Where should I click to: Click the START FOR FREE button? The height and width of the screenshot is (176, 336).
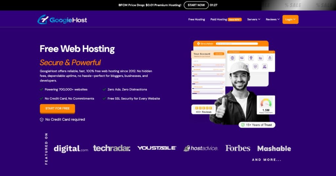click(x=57, y=109)
